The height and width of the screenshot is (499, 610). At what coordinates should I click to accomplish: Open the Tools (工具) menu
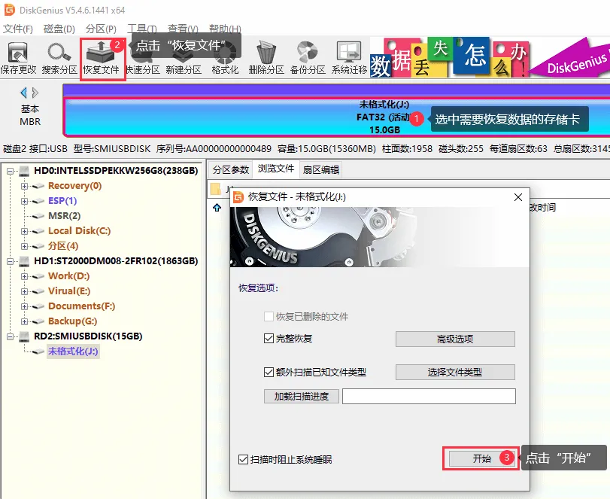tap(142, 29)
